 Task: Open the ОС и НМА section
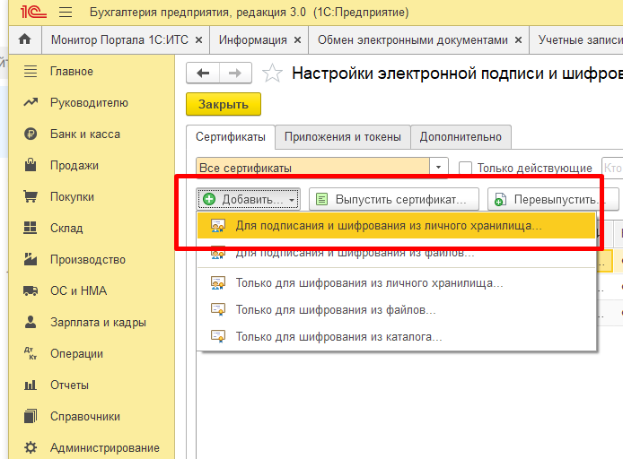[79, 290]
